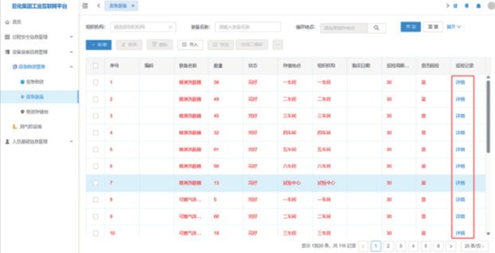Select 应急物资 in the sidebar submenu
495x253 pixels.
click(34, 81)
